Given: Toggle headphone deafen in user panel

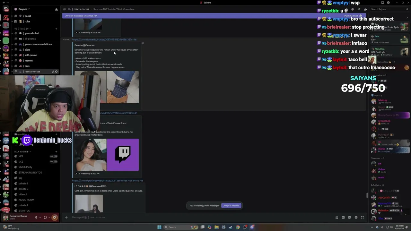Looking at the screenshot, I should point(45,217).
